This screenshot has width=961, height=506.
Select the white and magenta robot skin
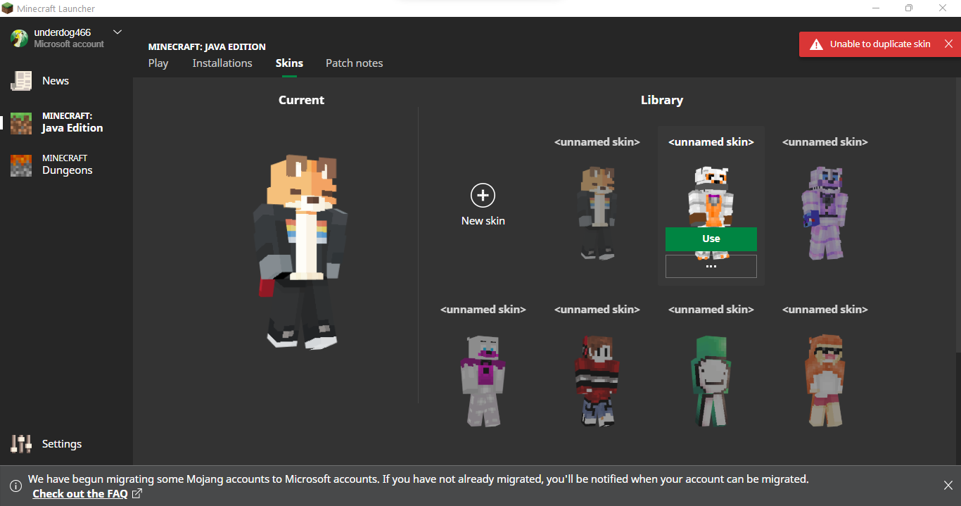483,380
